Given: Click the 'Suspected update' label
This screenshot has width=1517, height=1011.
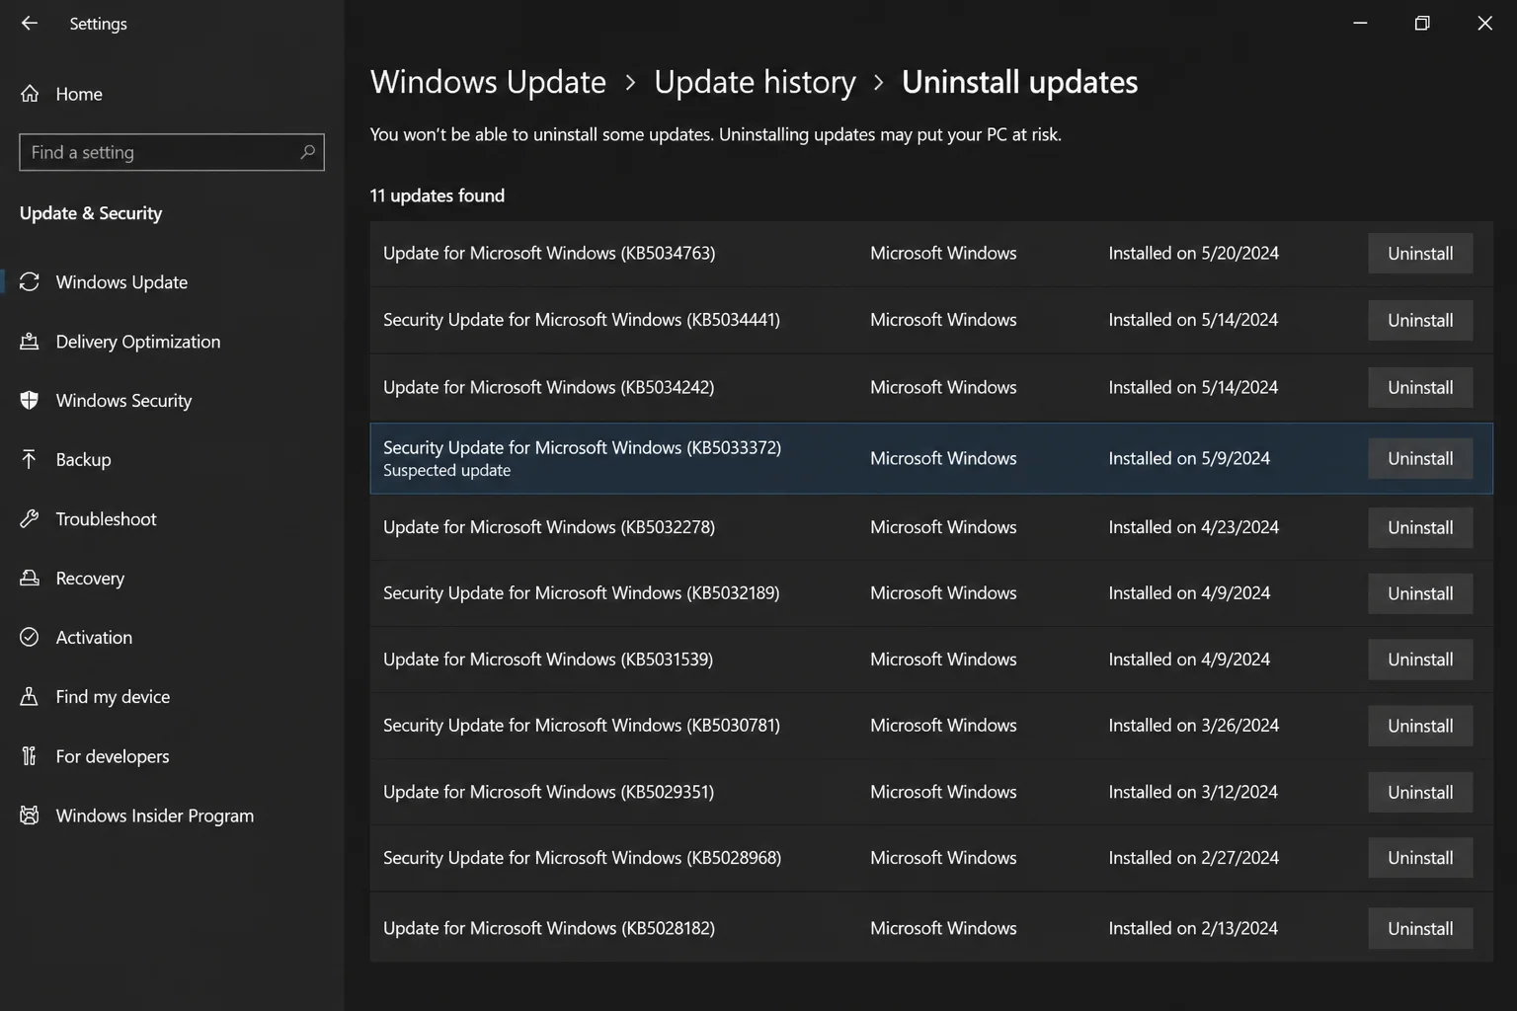Looking at the screenshot, I should 446,471.
